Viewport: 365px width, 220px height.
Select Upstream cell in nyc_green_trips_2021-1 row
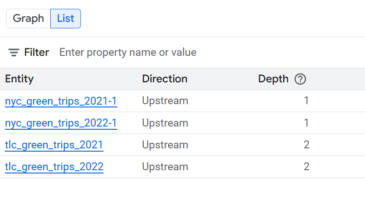click(165, 101)
